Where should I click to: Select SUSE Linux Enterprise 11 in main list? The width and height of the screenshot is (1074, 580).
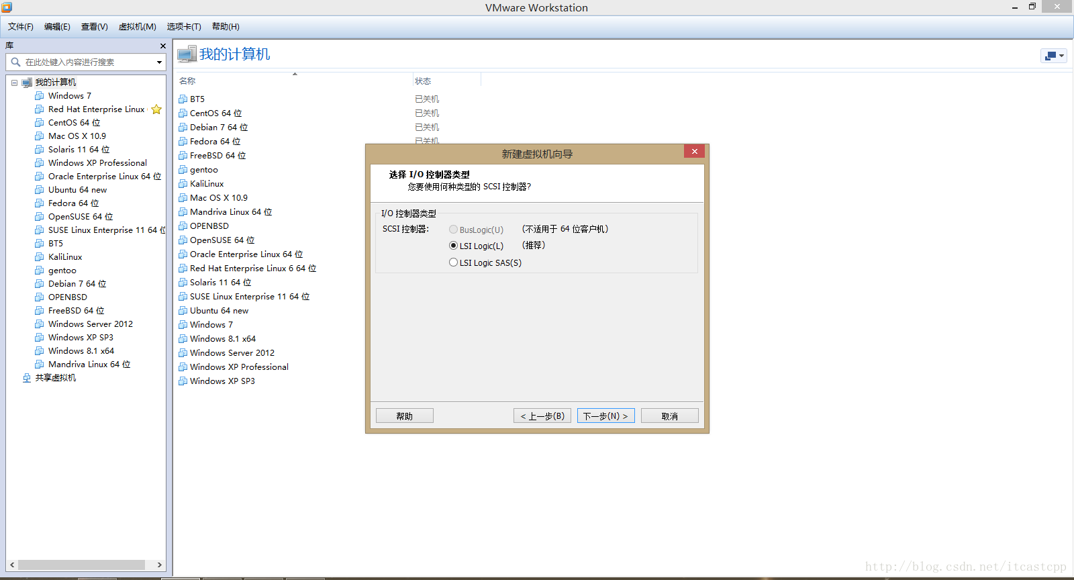point(250,297)
